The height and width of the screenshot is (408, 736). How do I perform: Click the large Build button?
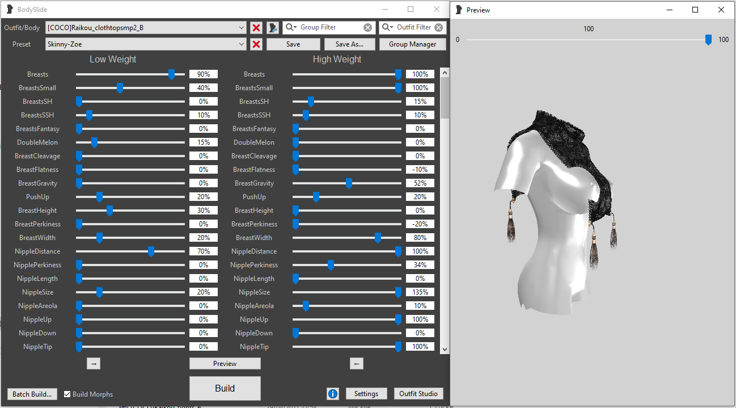tap(225, 389)
